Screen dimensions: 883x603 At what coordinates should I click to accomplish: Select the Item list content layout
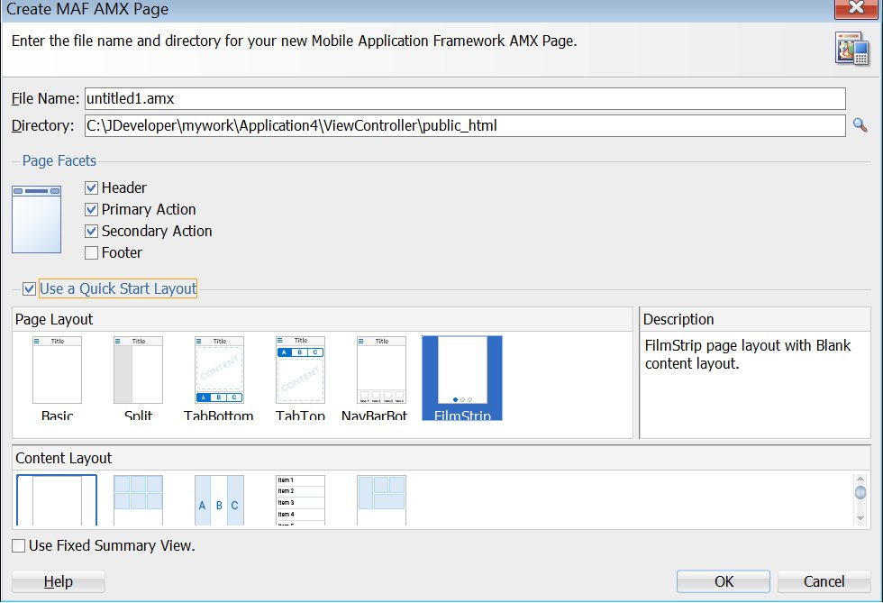(x=300, y=500)
